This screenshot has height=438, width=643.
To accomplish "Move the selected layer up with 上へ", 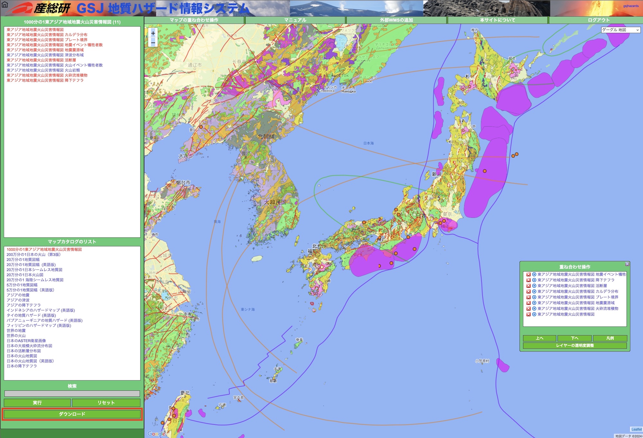I will [539, 338].
